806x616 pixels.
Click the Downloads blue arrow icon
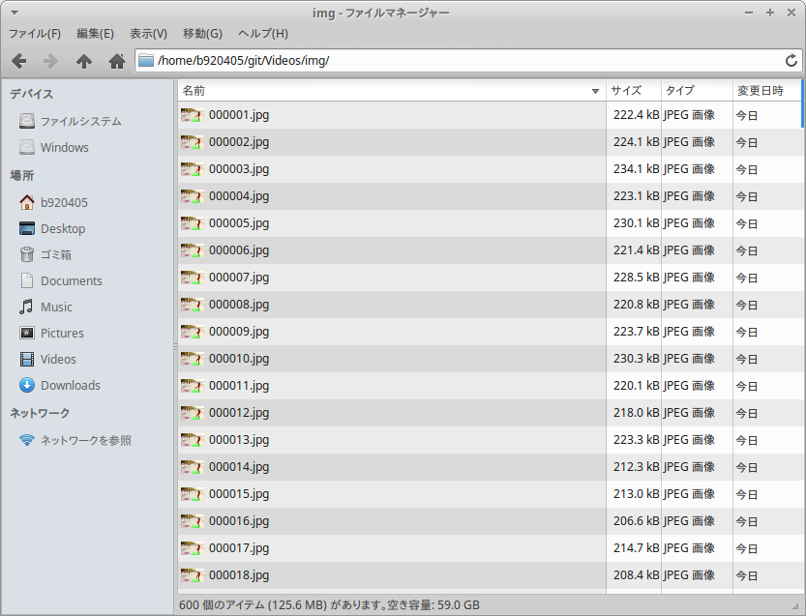(27, 385)
